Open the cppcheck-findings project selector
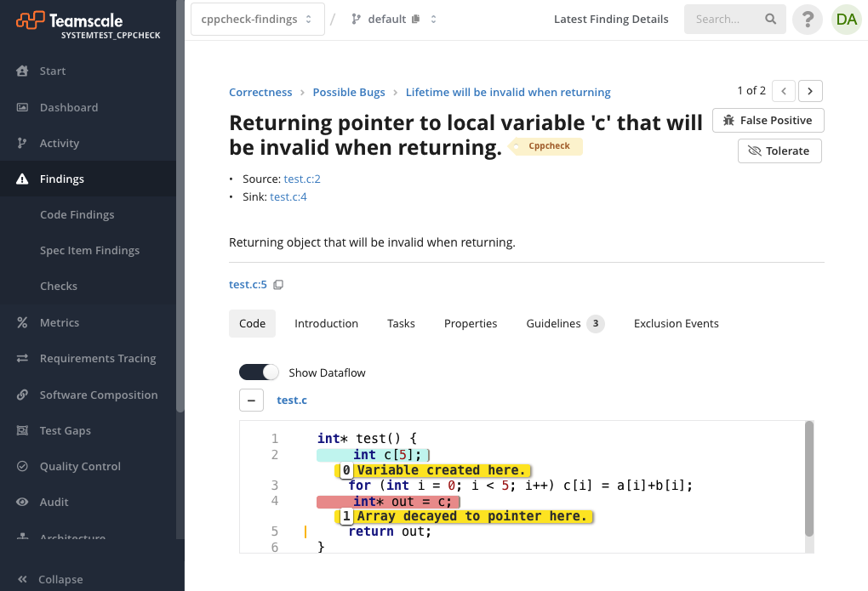 (x=257, y=18)
